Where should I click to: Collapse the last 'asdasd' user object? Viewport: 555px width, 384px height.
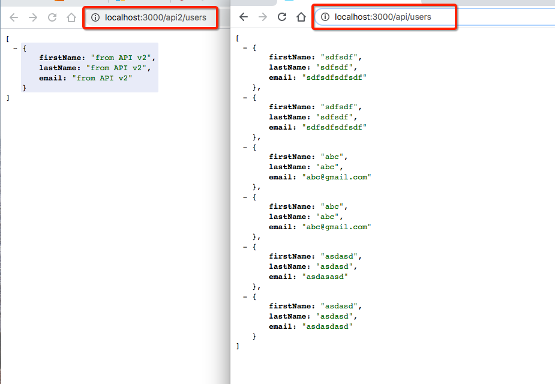click(x=244, y=296)
